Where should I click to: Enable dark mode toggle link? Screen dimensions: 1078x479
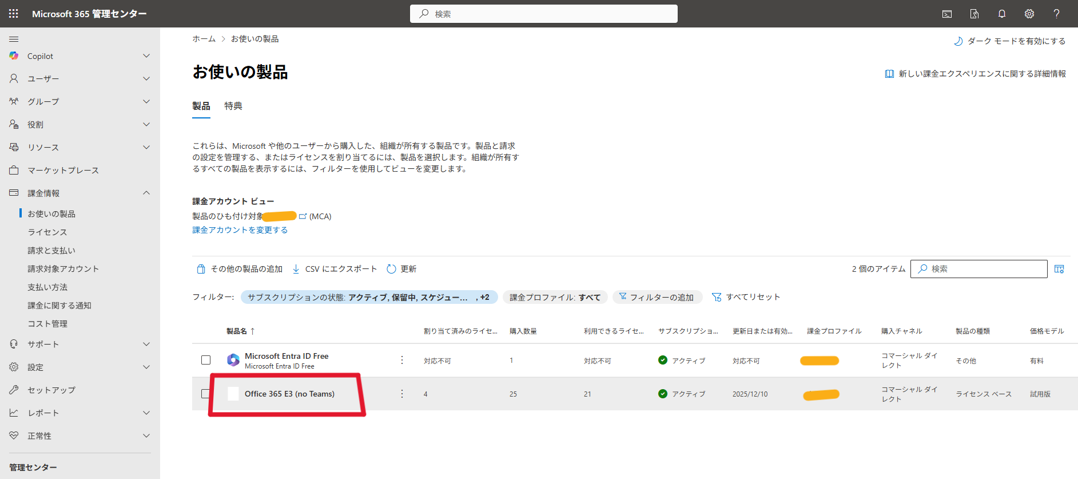coord(1010,41)
